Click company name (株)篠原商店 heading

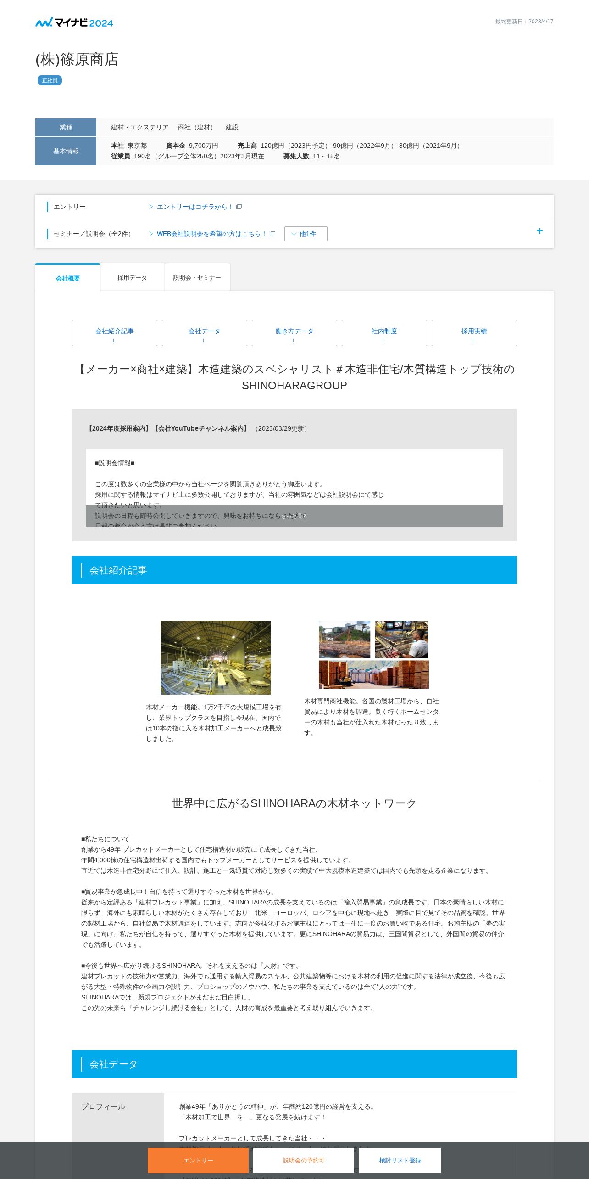(77, 59)
